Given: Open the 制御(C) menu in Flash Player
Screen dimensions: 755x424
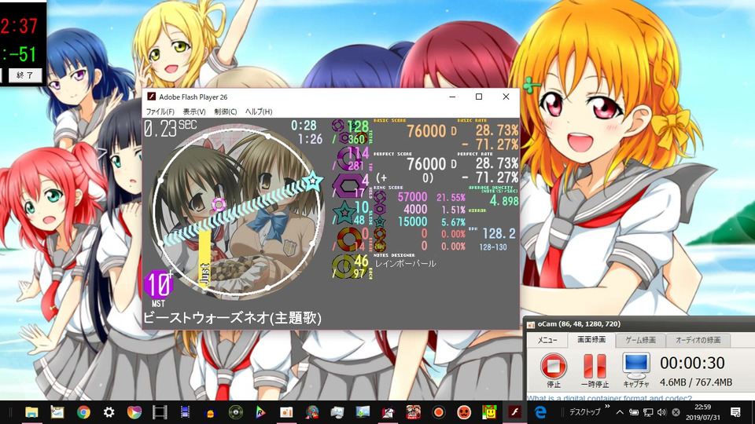Looking at the screenshot, I should (x=226, y=111).
